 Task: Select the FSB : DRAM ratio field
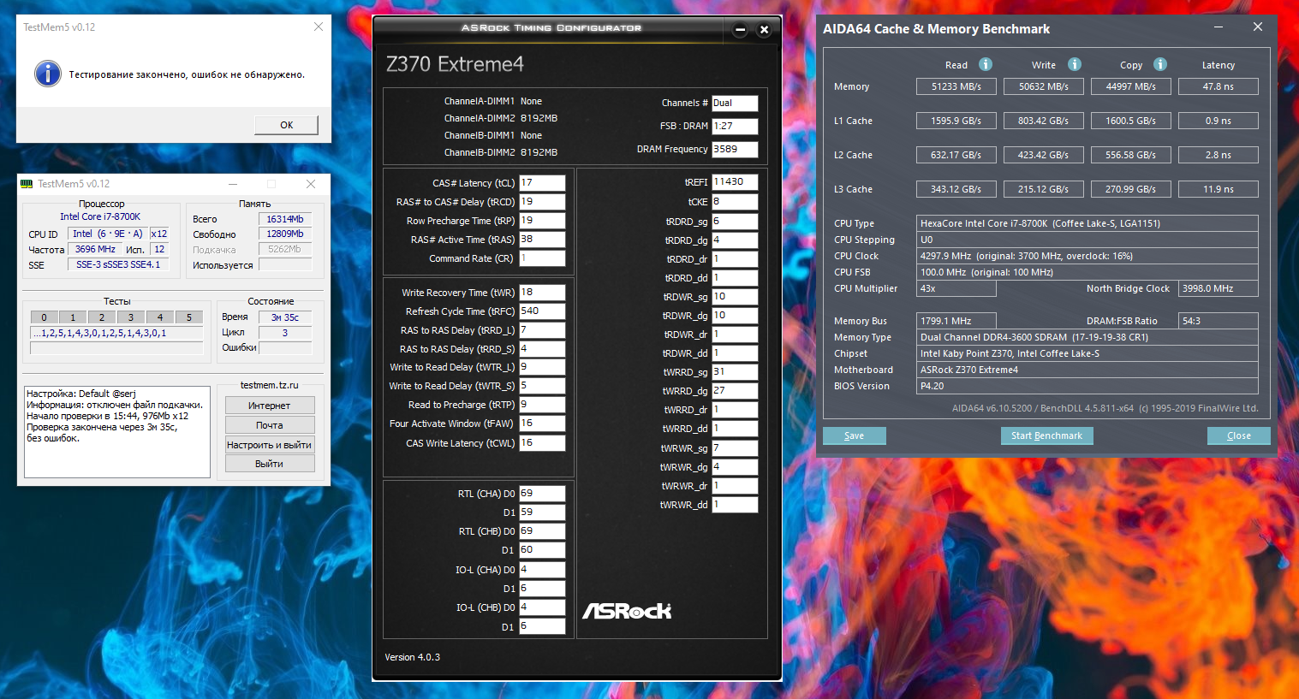(x=735, y=126)
